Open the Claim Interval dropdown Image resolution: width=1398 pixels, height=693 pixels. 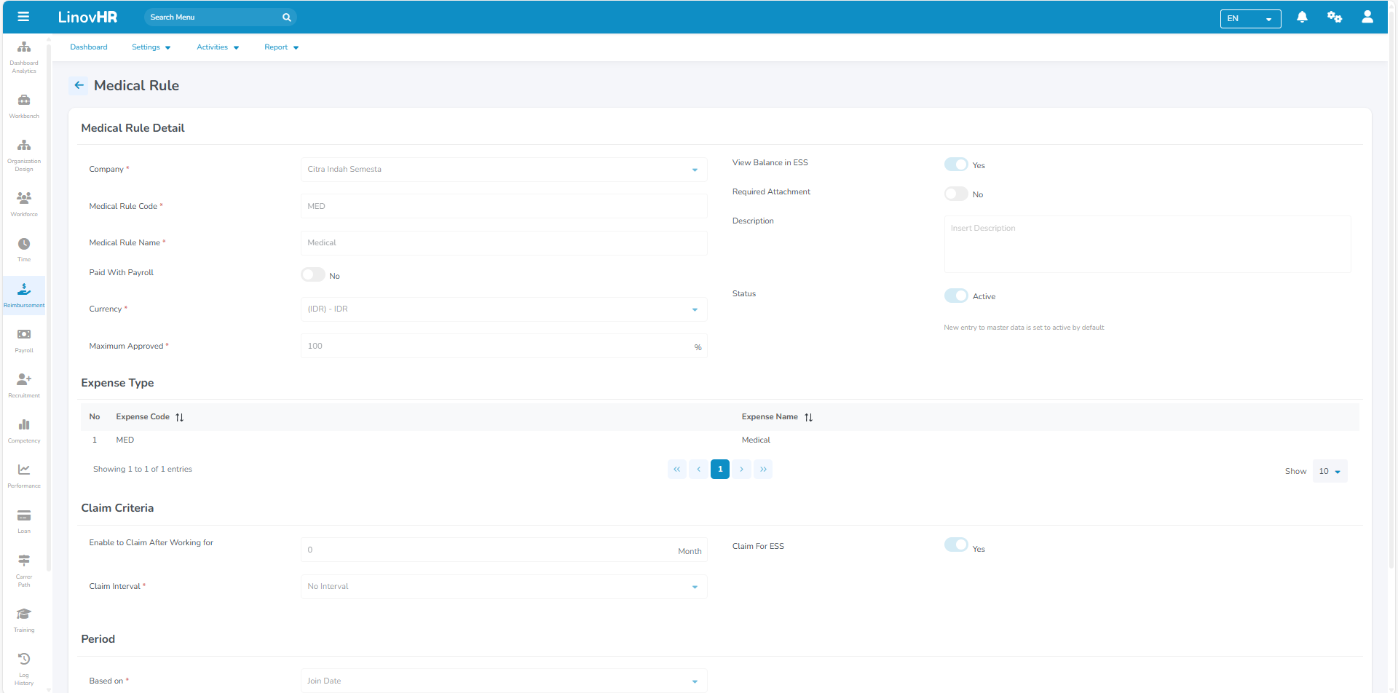pos(503,587)
